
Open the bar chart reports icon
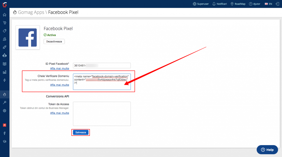tap(5, 72)
